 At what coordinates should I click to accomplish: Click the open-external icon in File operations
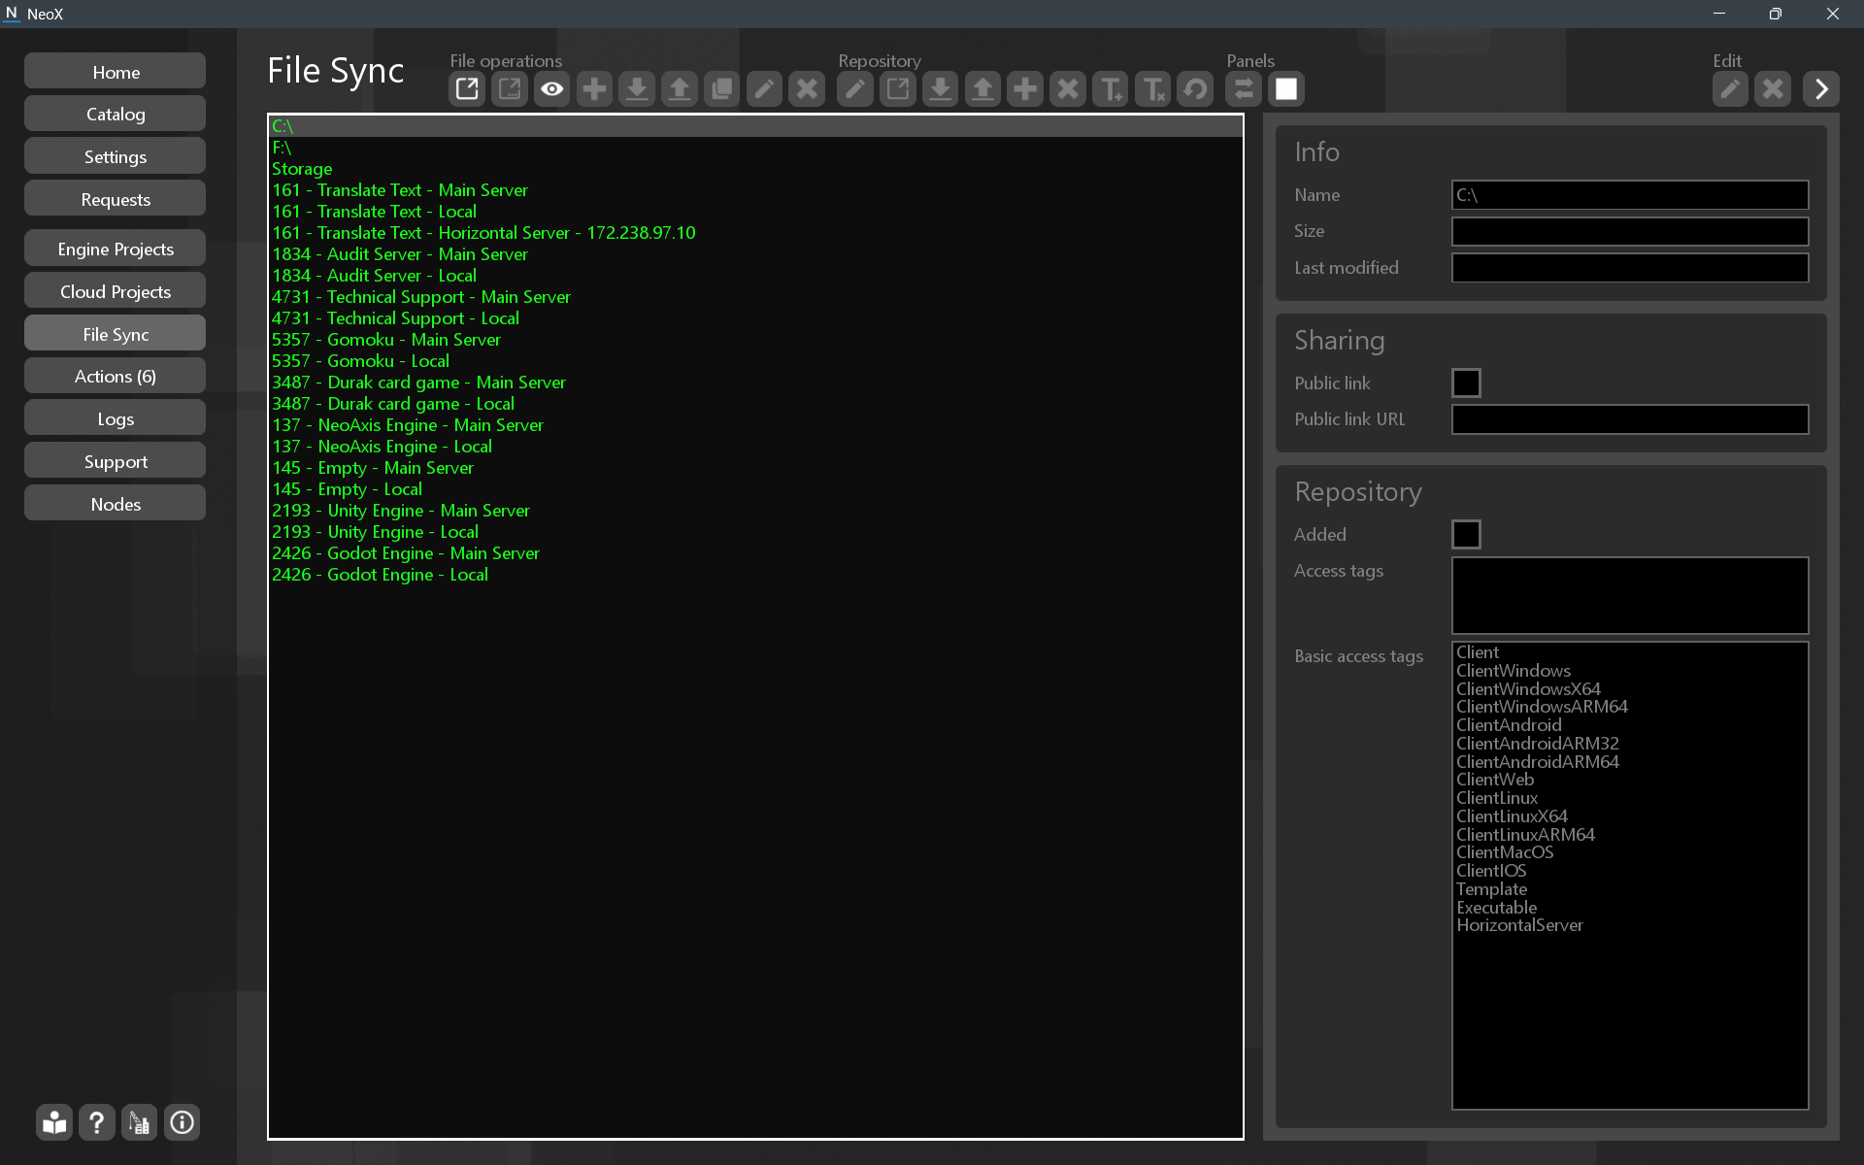coord(467,89)
